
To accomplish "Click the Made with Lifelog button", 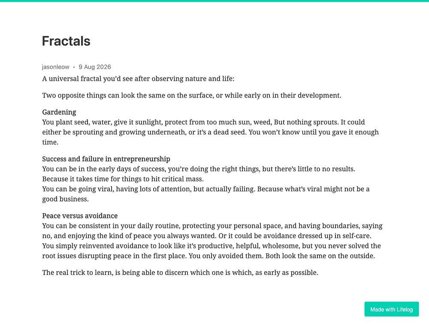I will pyautogui.click(x=391, y=309).
